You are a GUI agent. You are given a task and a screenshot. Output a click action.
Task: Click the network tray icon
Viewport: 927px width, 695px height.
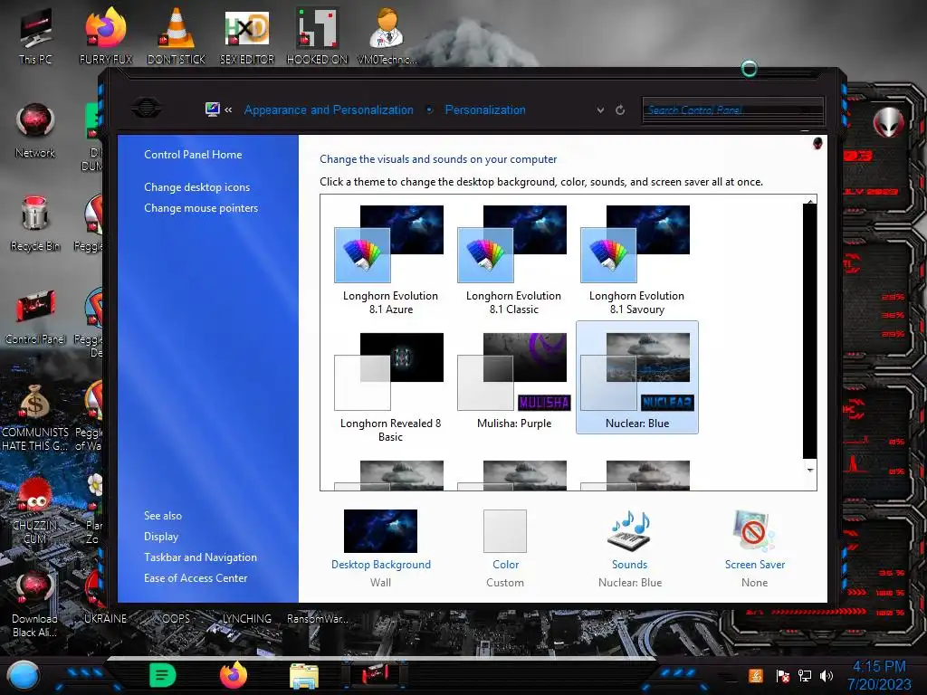coord(804,675)
